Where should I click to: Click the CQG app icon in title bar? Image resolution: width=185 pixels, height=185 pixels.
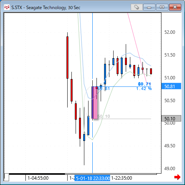click(x=7, y=7)
